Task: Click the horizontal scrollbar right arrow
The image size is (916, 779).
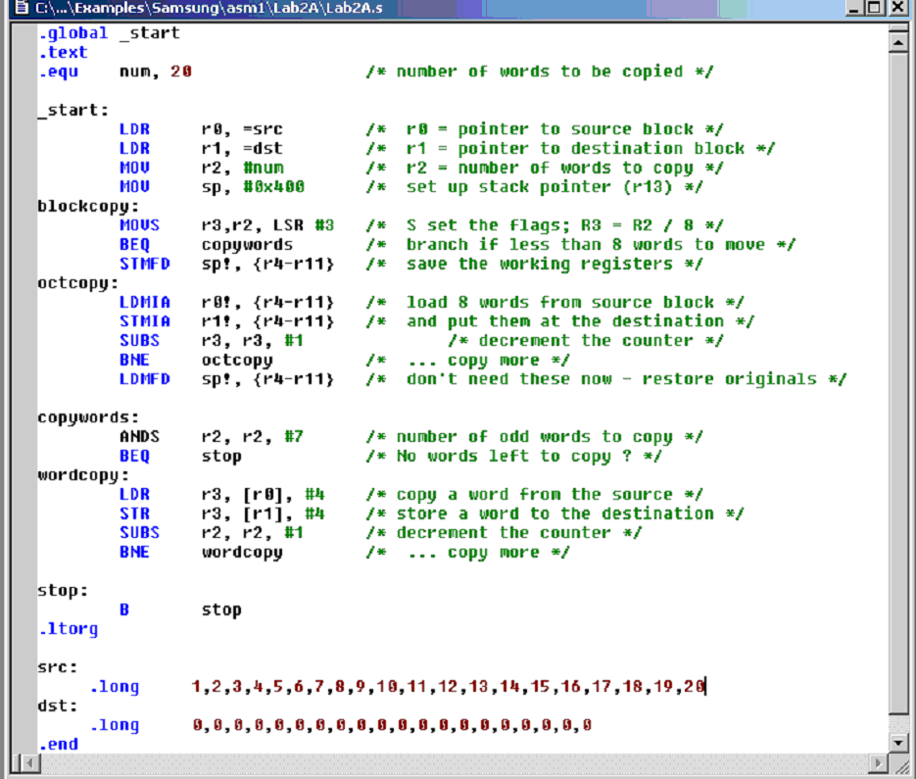Action: coord(877,762)
